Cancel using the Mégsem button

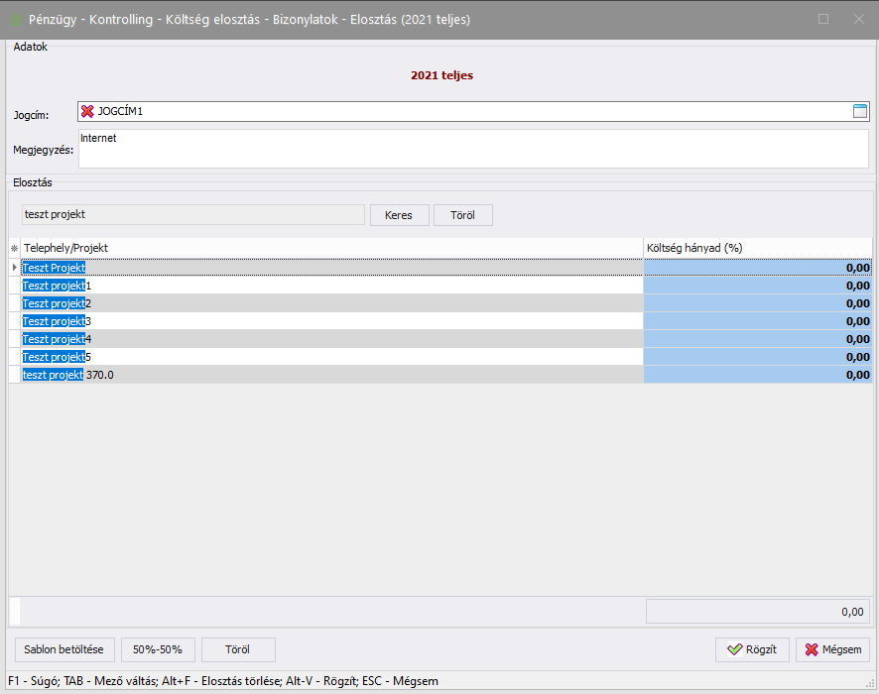pyautogui.click(x=832, y=650)
